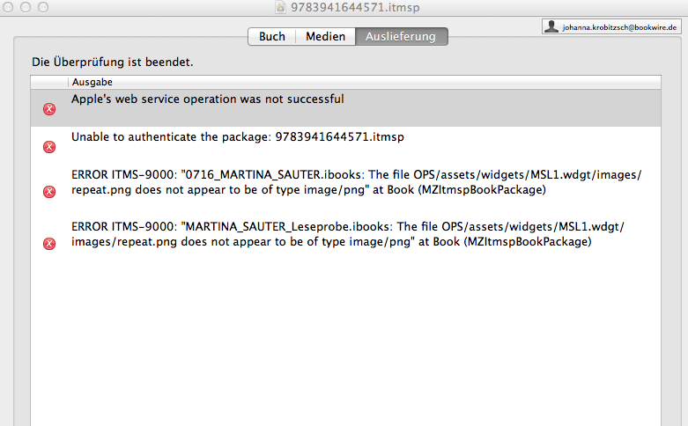
Task: Click the zoom button in the title bar
Action: click(42, 7)
